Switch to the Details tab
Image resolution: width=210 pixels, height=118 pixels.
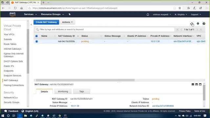coord(44,91)
